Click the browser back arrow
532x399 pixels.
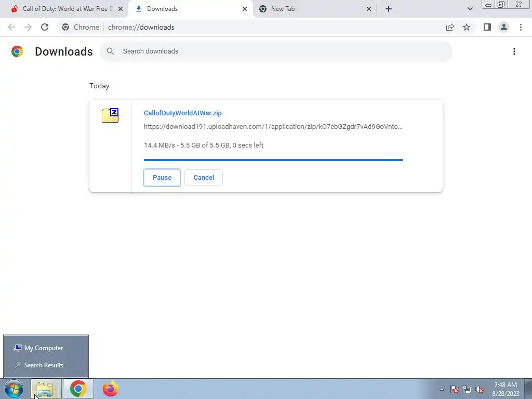[x=11, y=27]
